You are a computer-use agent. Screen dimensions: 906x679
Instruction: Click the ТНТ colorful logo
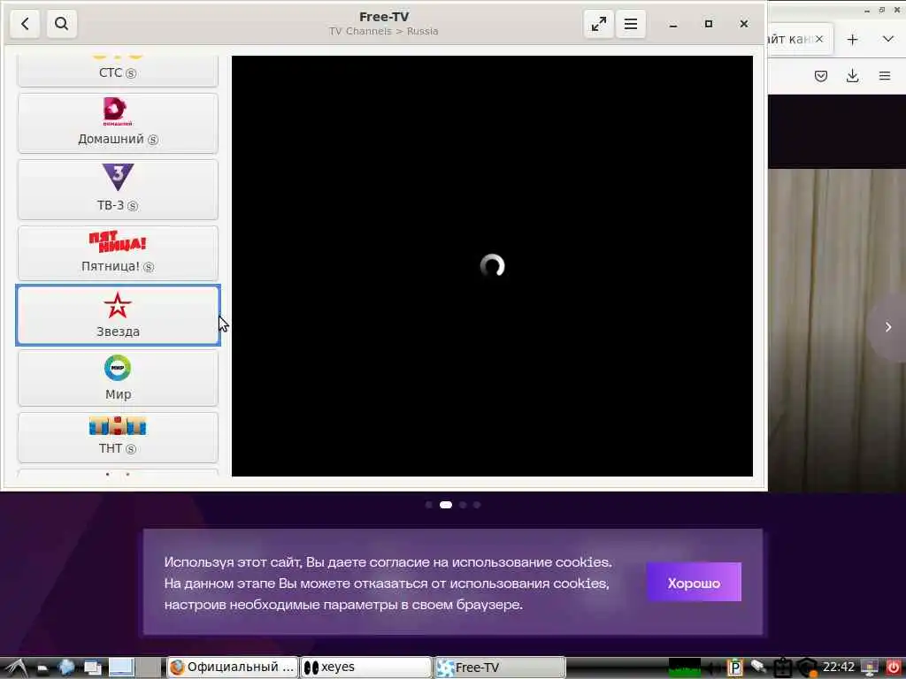tap(118, 426)
